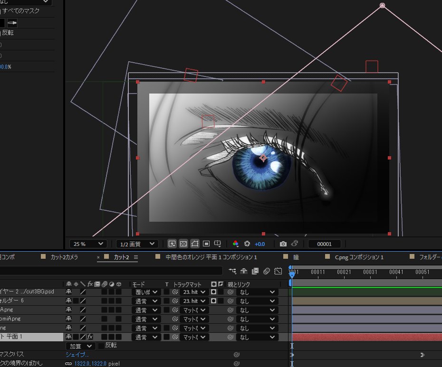Open the Graph Editor icon
Screen dimensions: 442x367
click(x=278, y=271)
